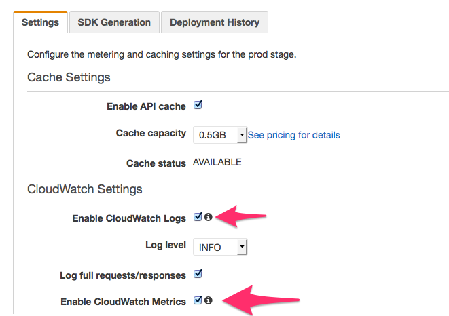Click the info icon beside Enable CloudWatch Metrics
This screenshot has height=316, width=449.
(209, 300)
